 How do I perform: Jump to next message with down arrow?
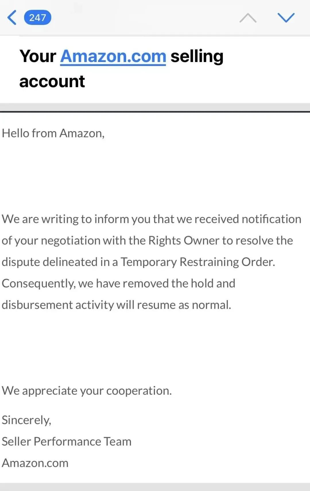click(286, 18)
